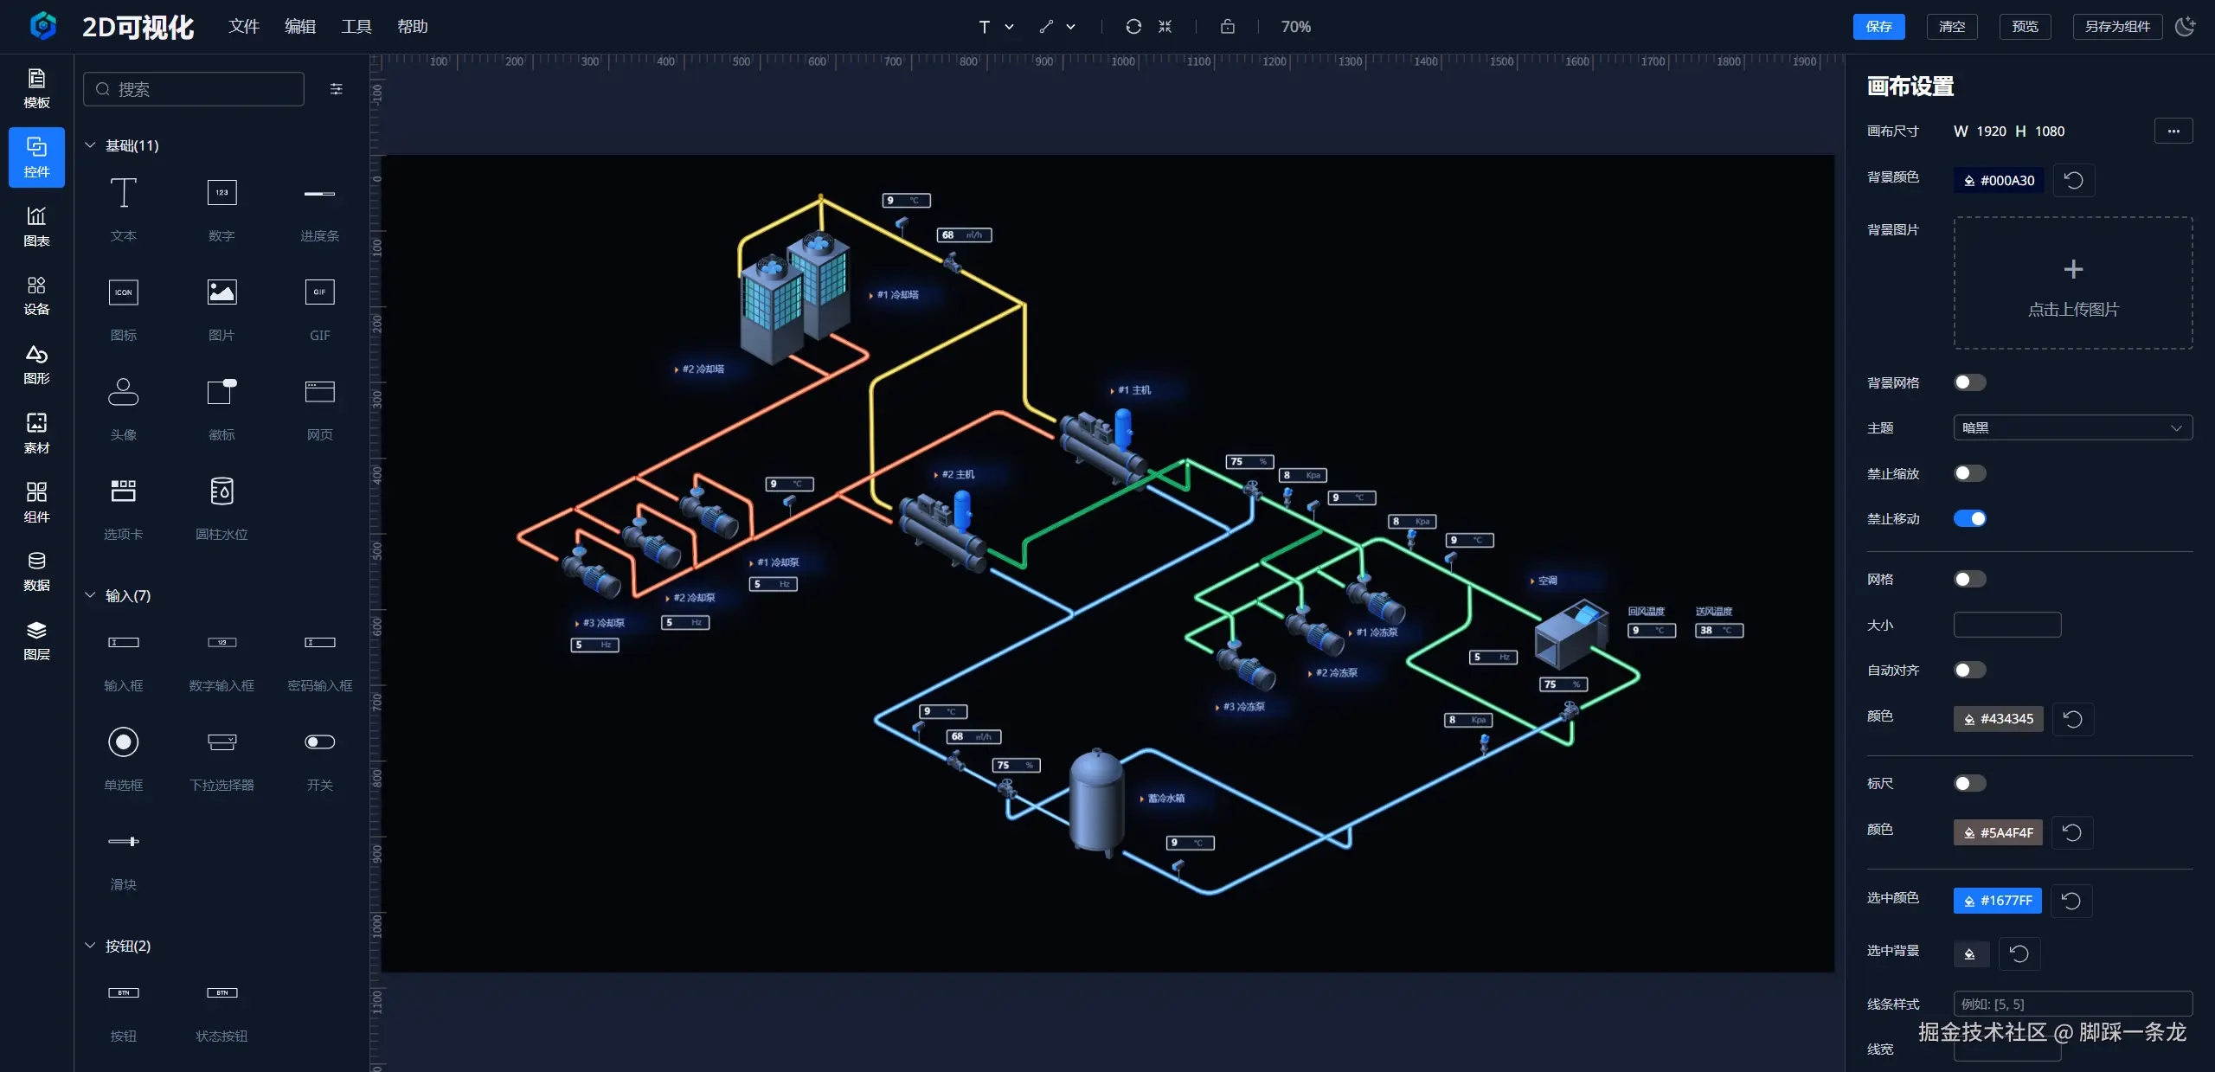Open the 主题 theme dropdown
The width and height of the screenshot is (2215, 1072).
2071,427
